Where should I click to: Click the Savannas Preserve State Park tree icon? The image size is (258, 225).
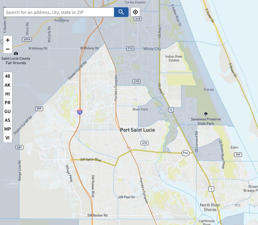tap(206, 114)
